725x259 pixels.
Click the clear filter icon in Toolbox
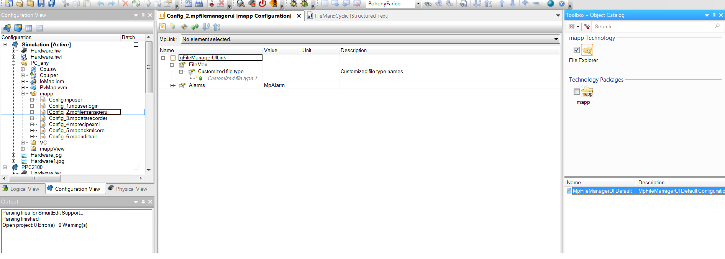point(587,26)
